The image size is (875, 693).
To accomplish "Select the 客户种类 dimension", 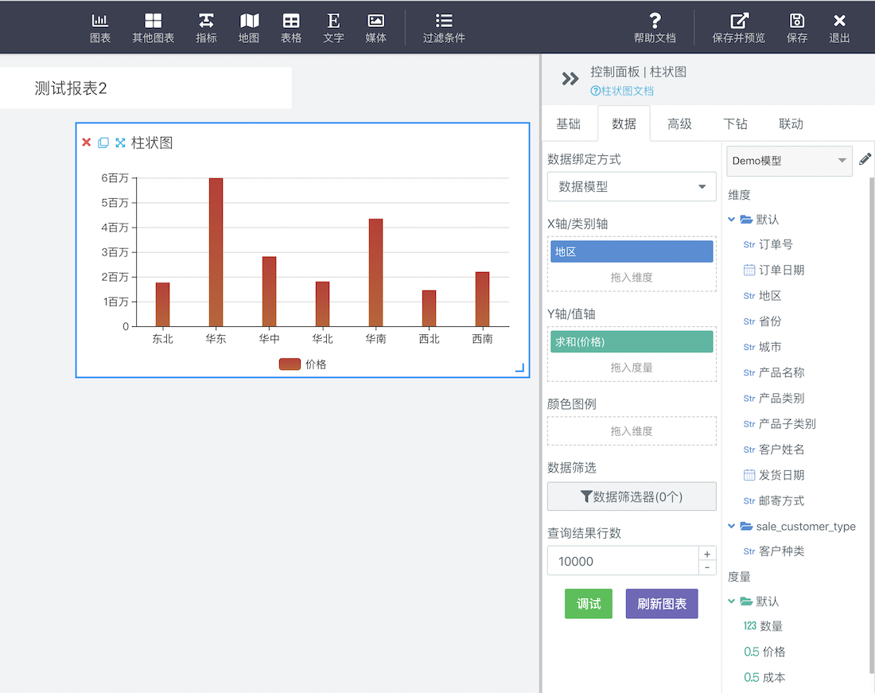I will pyautogui.click(x=781, y=551).
